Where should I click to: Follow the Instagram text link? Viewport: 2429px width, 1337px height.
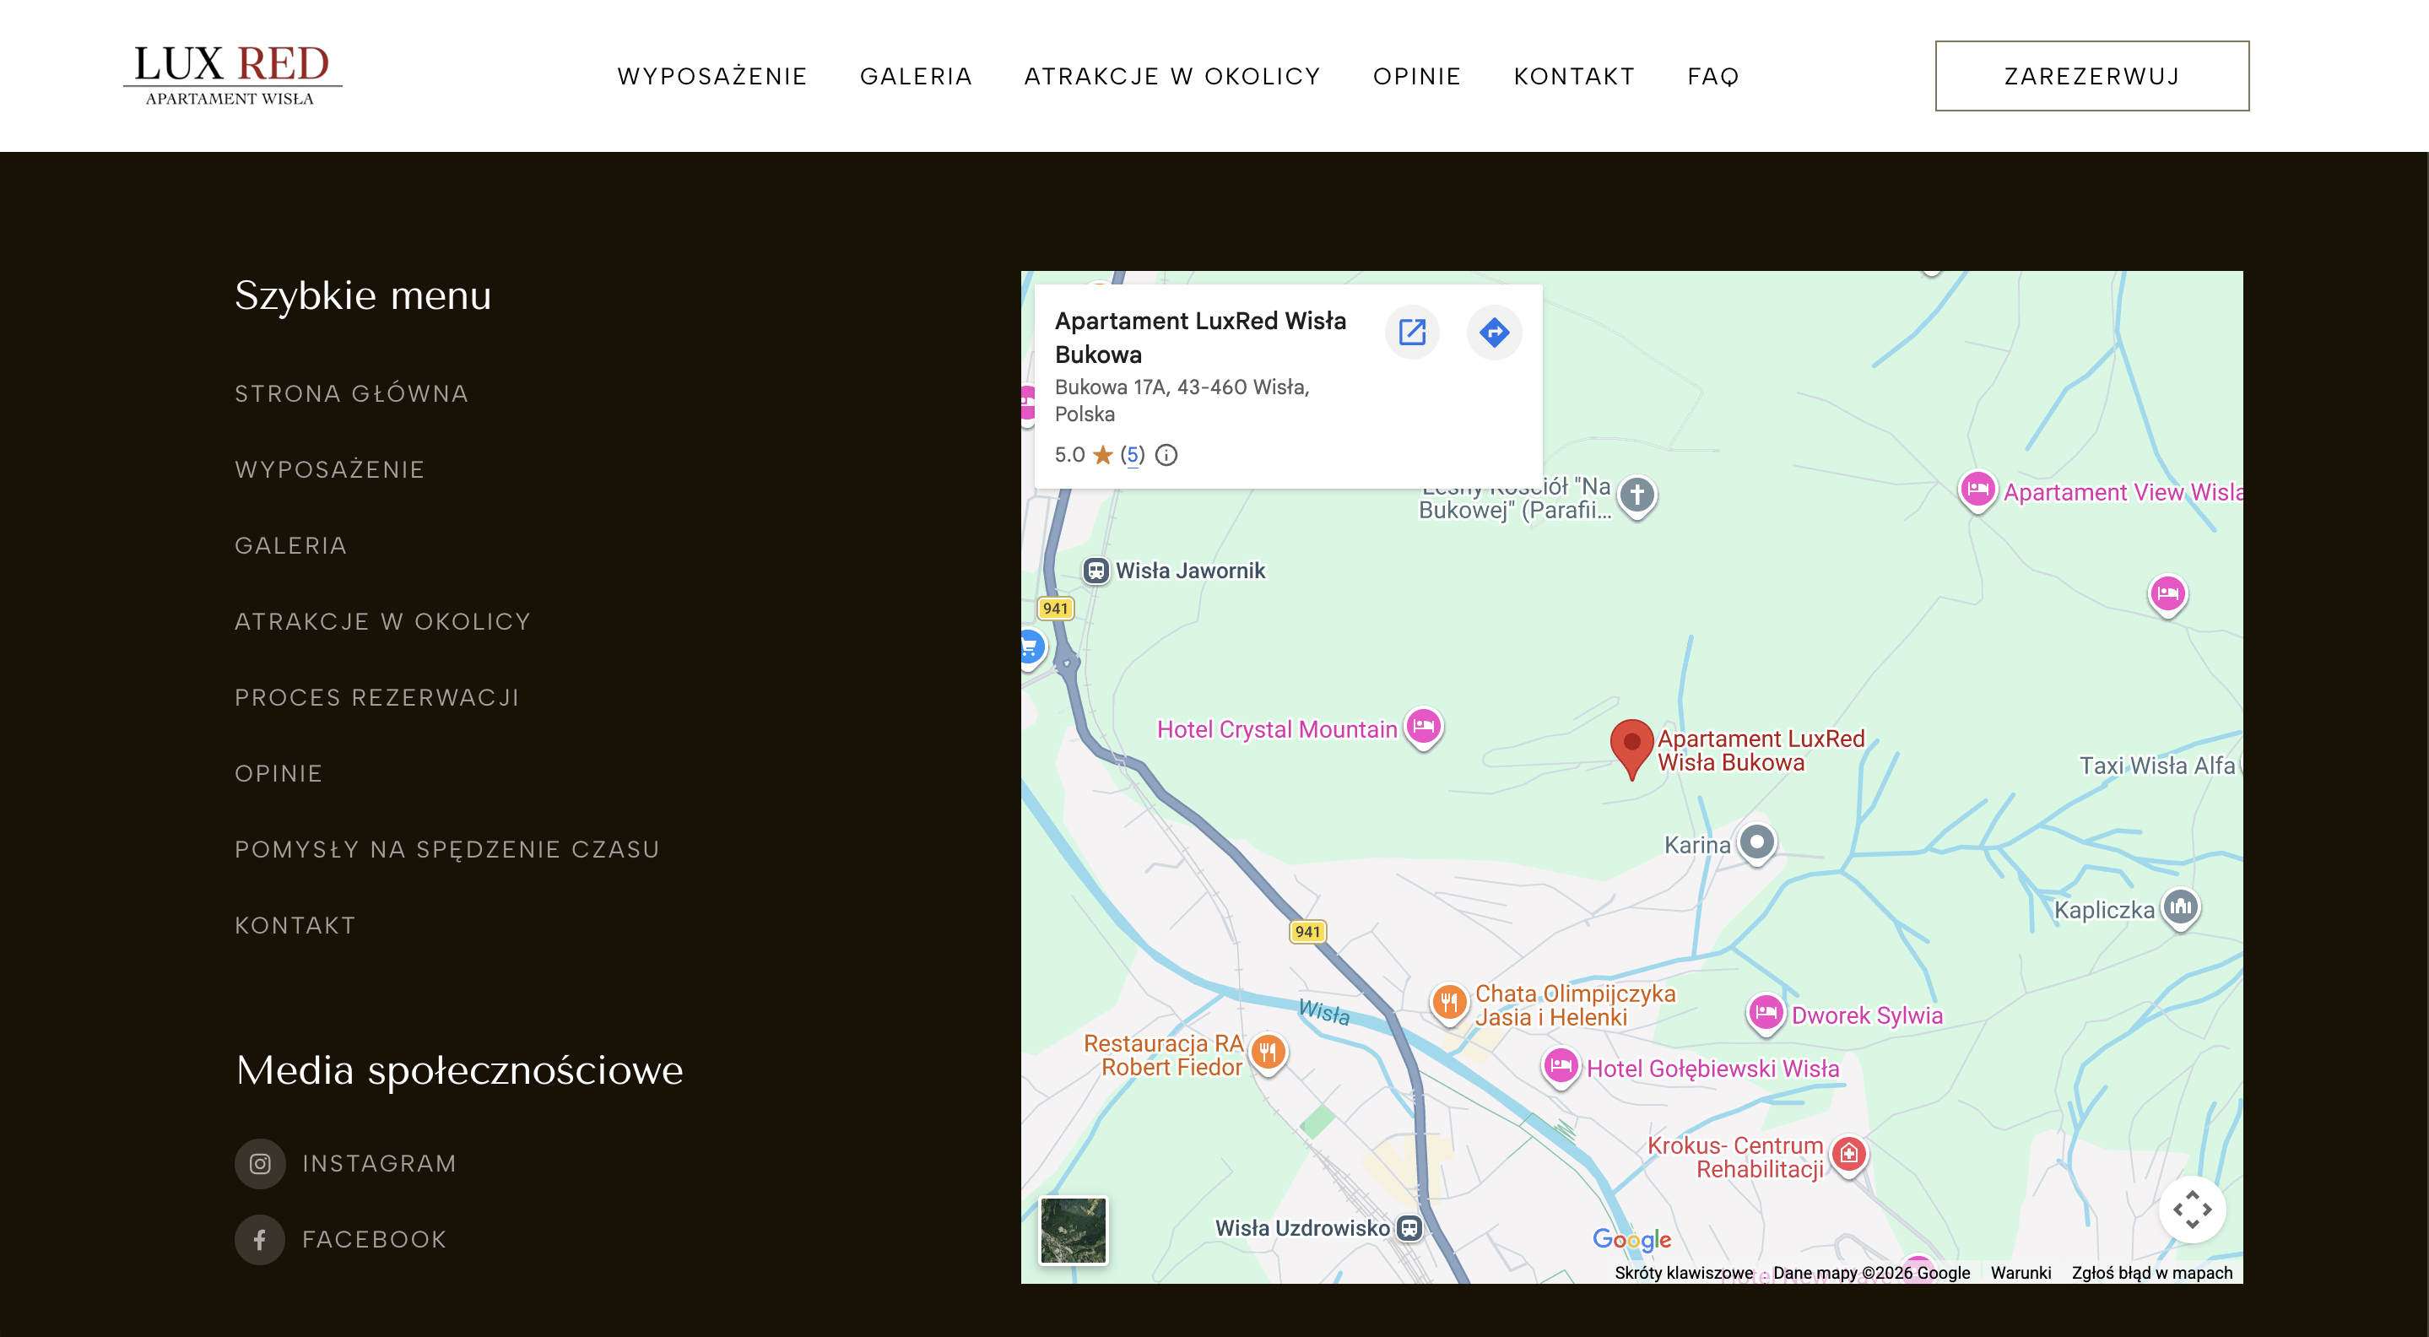379,1163
